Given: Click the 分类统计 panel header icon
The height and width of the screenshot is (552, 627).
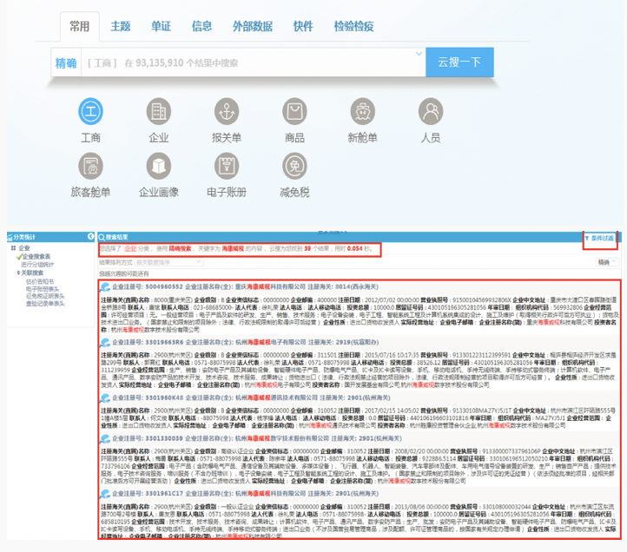Looking at the screenshot, I should point(10,237).
